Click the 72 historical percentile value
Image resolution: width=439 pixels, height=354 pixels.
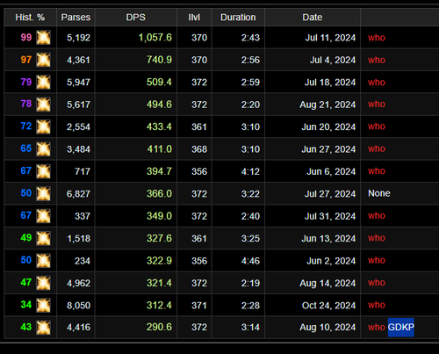pos(26,126)
